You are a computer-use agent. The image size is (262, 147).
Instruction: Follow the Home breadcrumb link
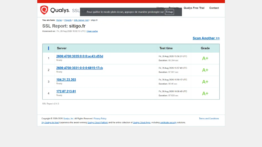pyautogui.click(x=59, y=20)
